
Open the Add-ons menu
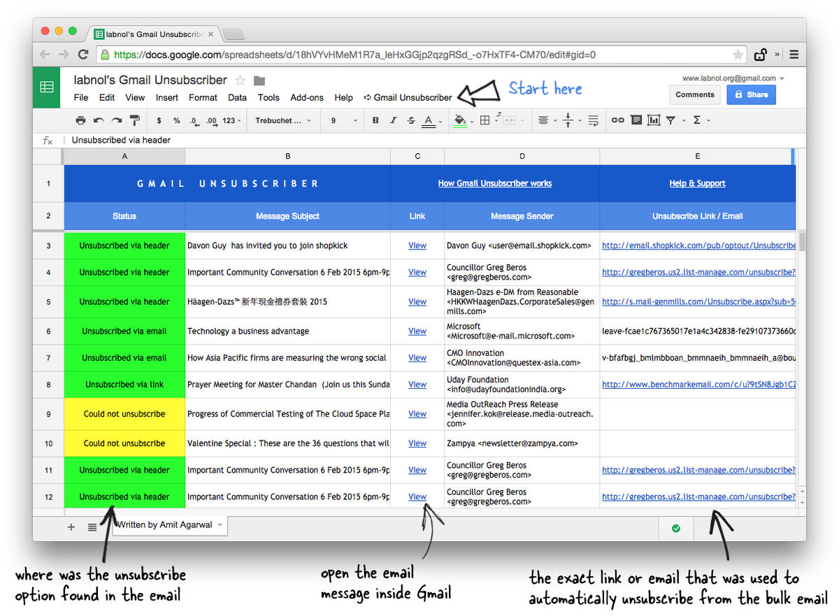307,97
